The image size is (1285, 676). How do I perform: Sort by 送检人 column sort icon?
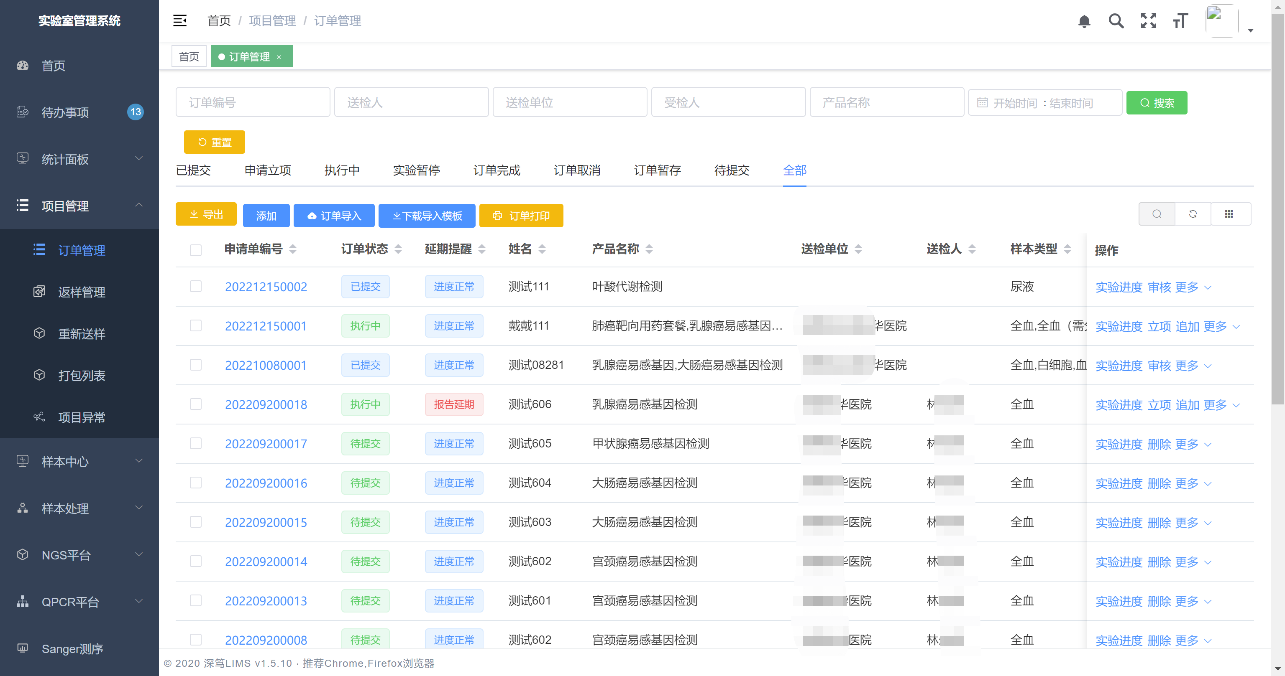tap(972, 249)
